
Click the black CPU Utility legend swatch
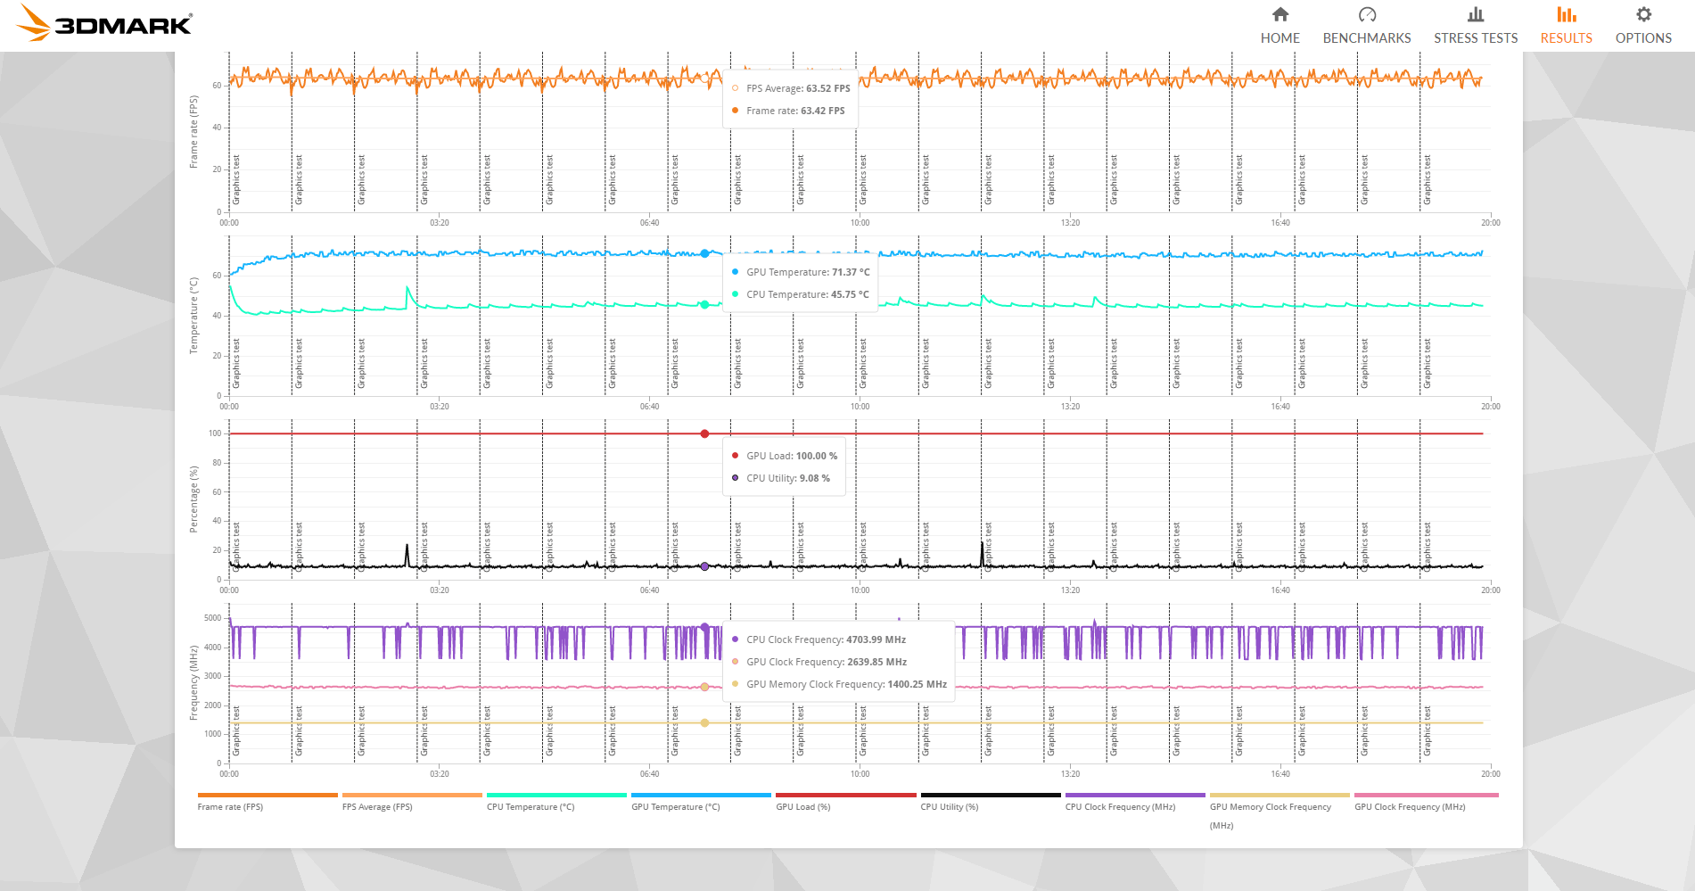(991, 795)
